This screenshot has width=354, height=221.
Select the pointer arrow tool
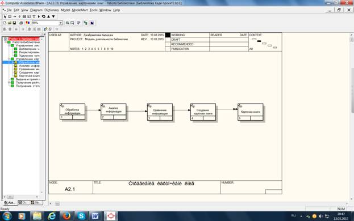[x=5, y=16]
